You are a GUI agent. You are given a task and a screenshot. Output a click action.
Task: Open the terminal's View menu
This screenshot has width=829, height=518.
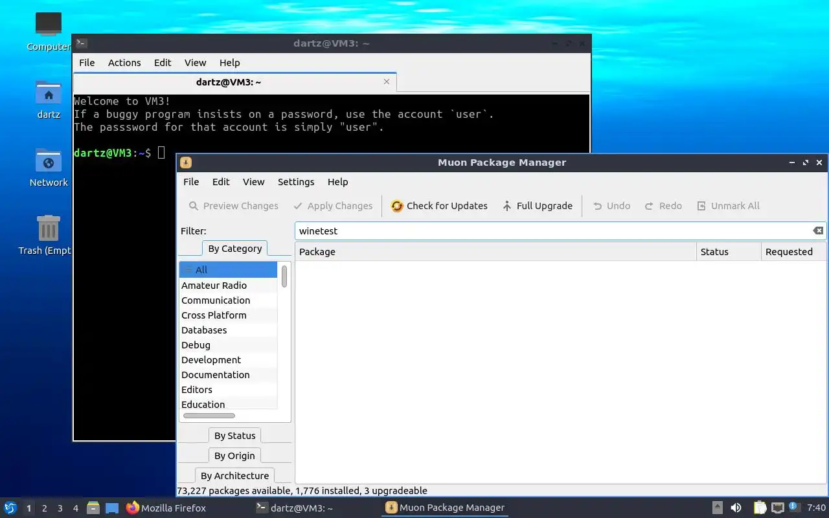click(195, 63)
